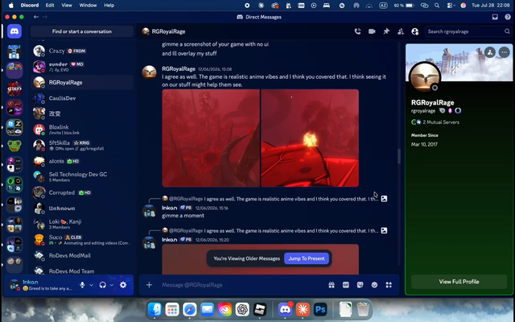This screenshot has height=322, width=515.
Task: Click Find or start a conversation
Action: tap(82, 31)
